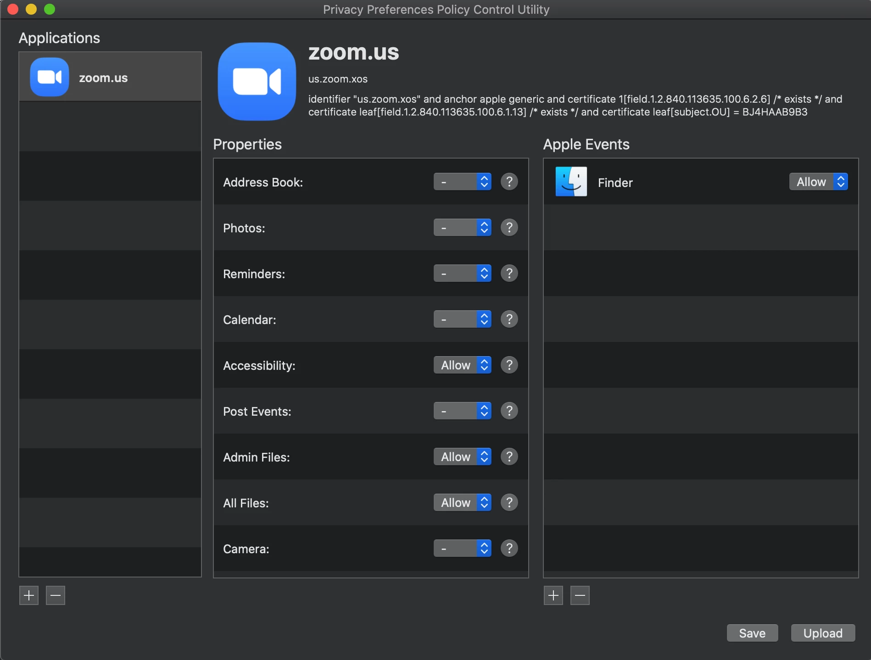
Task: Remove selected application with the minus button
Action: pos(56,595)
